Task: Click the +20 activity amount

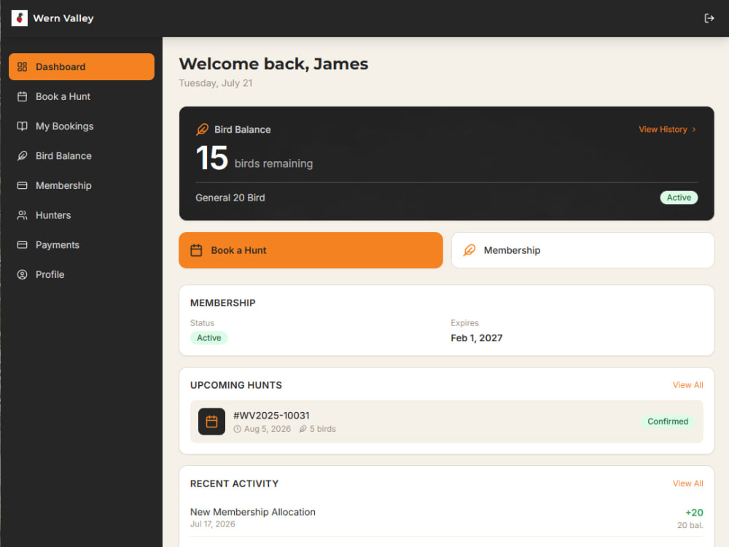Action: (x=694, y=513)
